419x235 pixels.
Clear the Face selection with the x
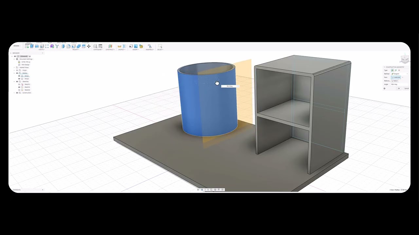tap(403, 77)
